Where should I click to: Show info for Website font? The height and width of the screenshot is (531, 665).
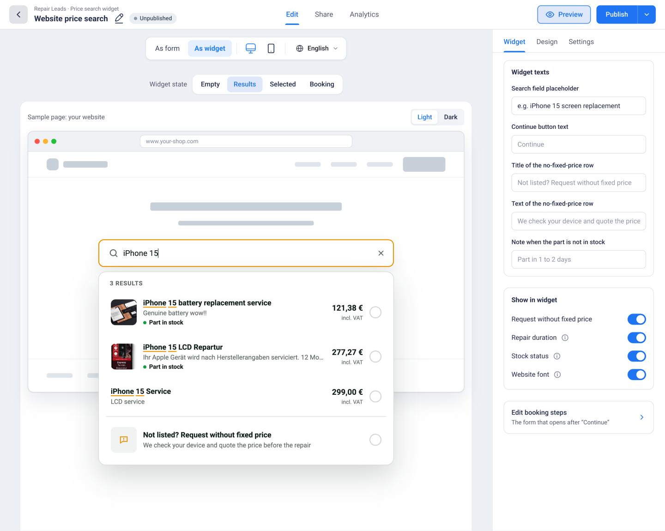coord(557,374)
